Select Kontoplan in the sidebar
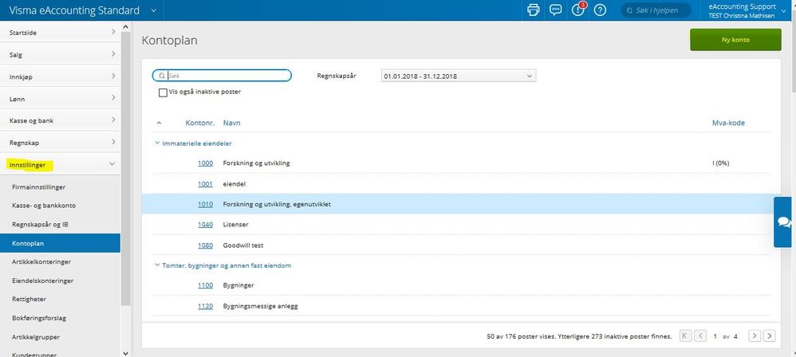This screenshot has height=357, width=796. [60, 243]
